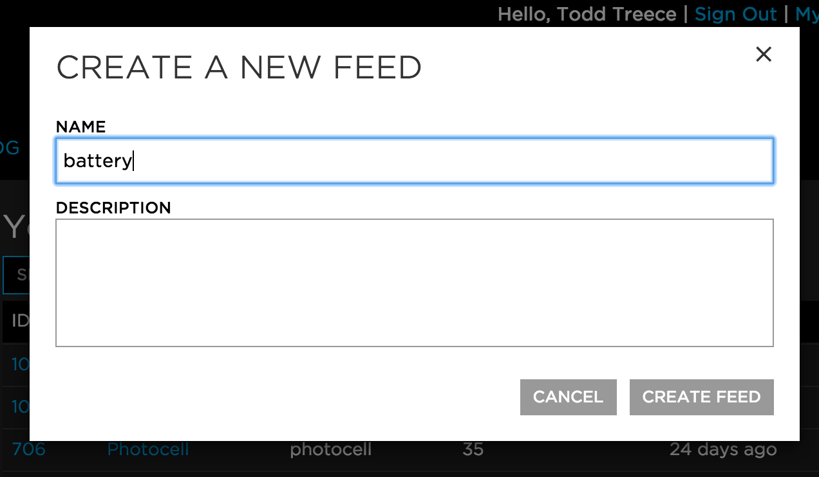Select the photocell key text in row

[331, 449]
